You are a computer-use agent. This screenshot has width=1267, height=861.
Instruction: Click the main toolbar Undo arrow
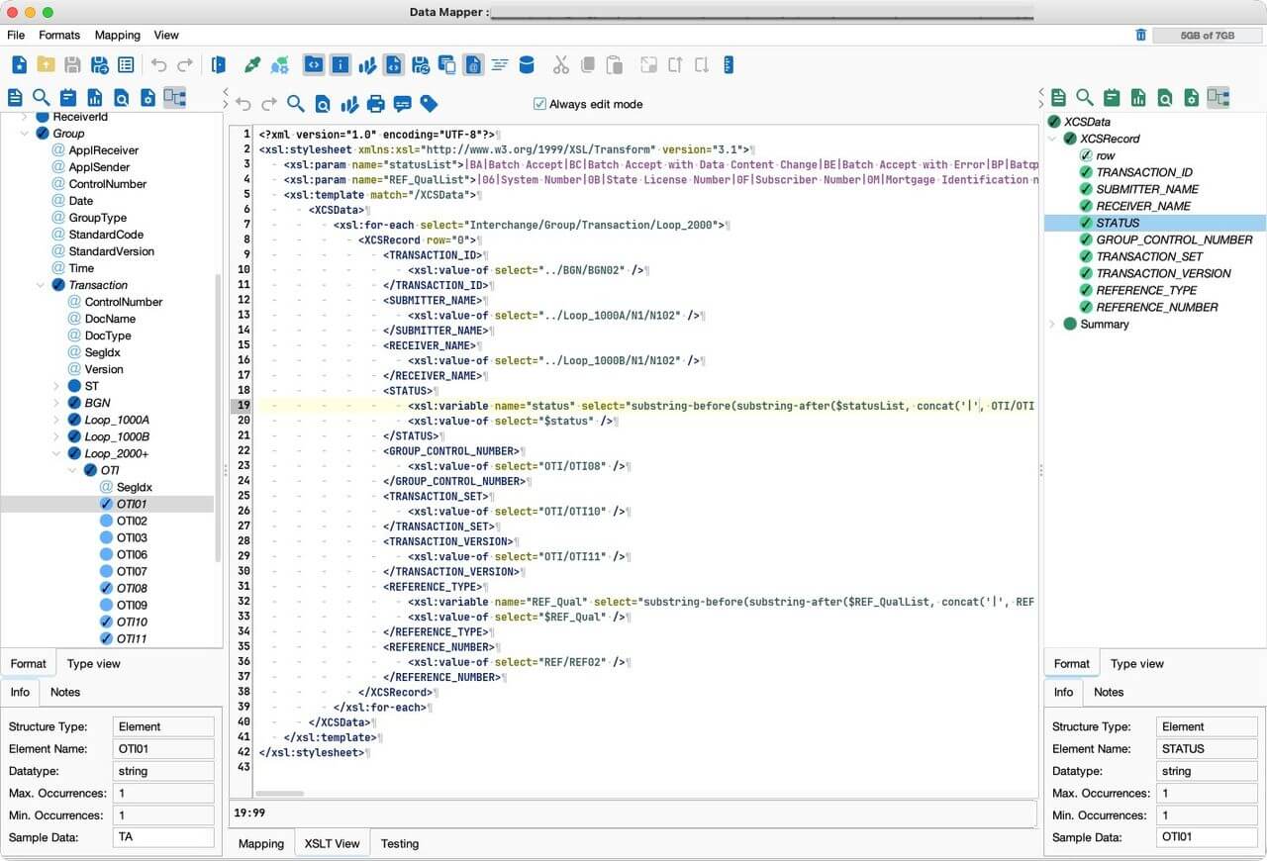(x=158, y=65)
